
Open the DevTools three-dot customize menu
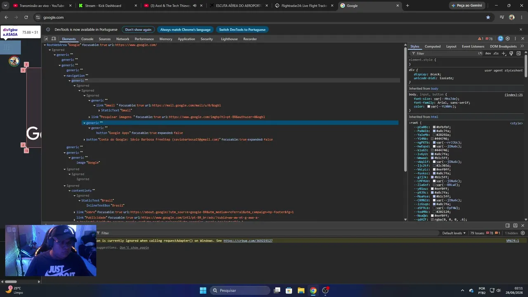[x=515, y=39]
